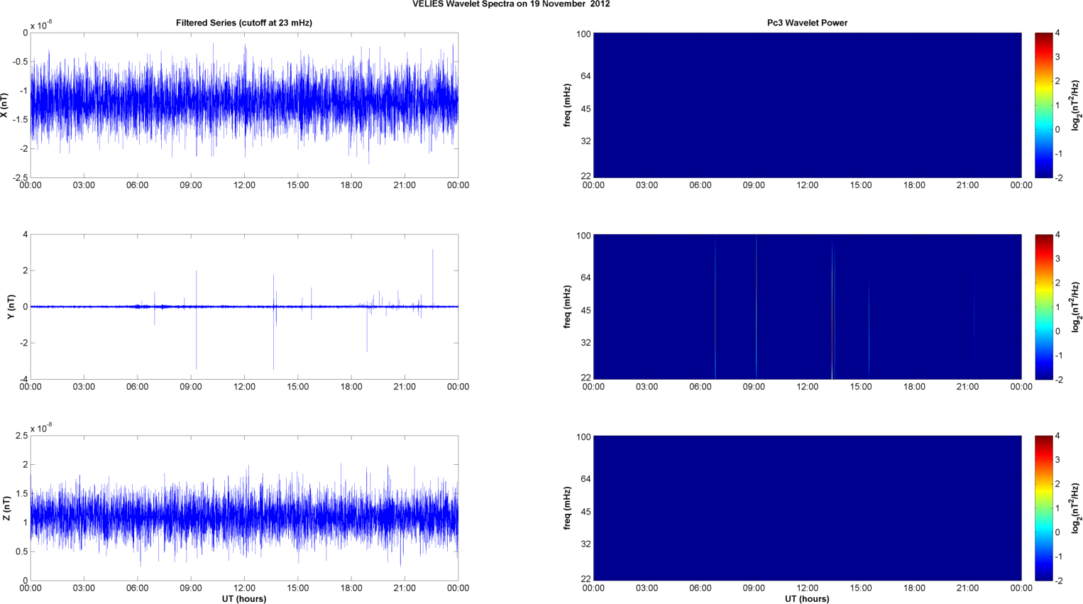The image size is (1083, 604).
Task: Click the log2(nT²/Hz) label of bottom colorbar
Action: [x=1076, y=508]
